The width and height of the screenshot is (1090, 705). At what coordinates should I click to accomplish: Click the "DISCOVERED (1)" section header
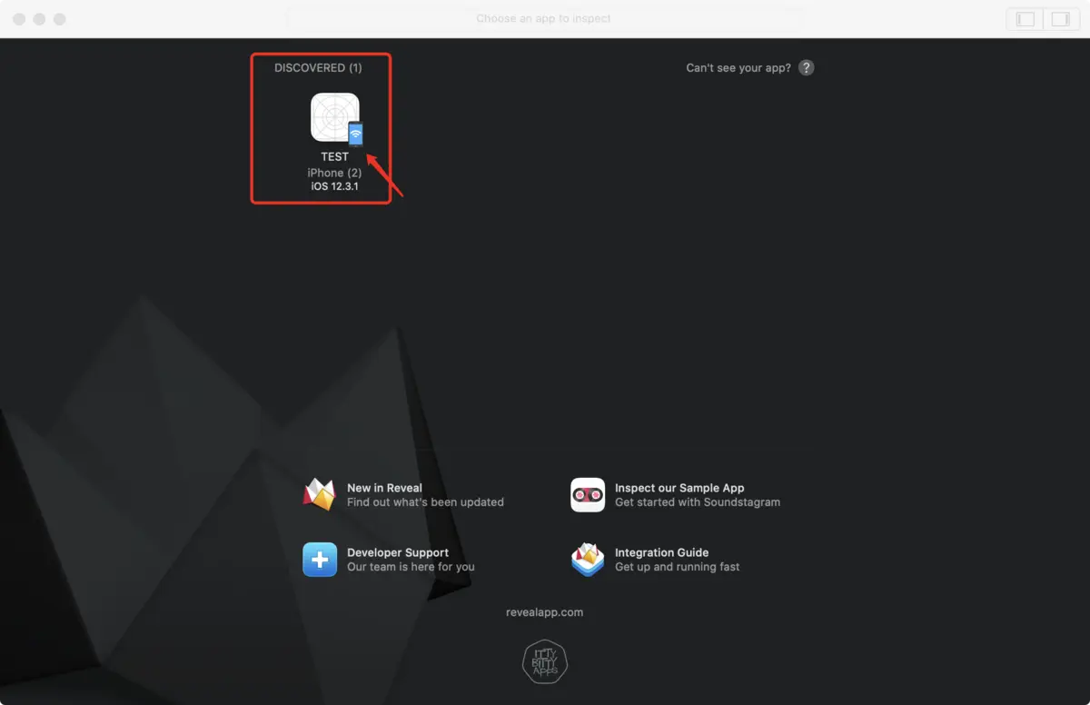click(x=318, y=68)
